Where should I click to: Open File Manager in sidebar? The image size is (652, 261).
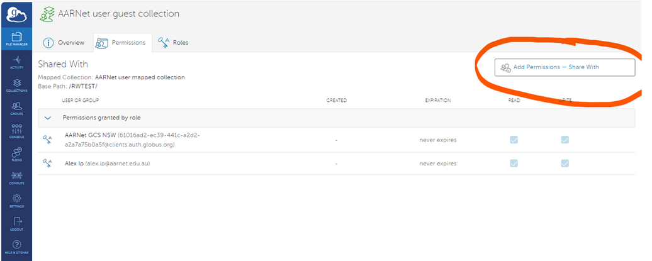(16, 38)
